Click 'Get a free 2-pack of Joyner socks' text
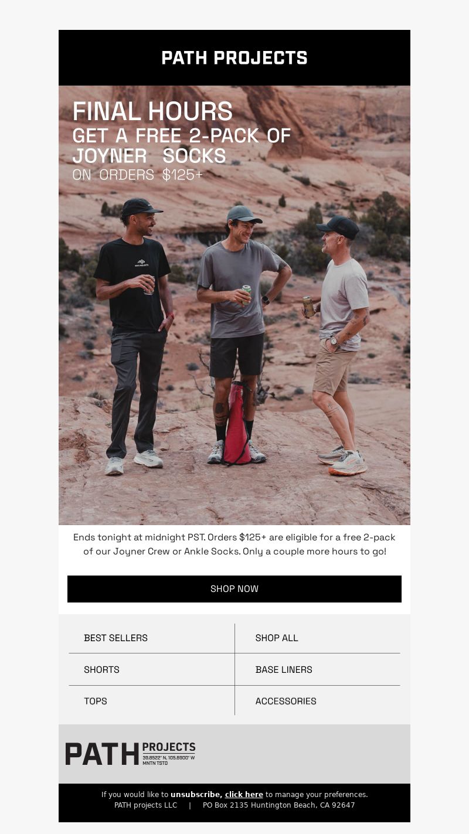The width and height of the screenshot is (469, 834). click(182, 145)
